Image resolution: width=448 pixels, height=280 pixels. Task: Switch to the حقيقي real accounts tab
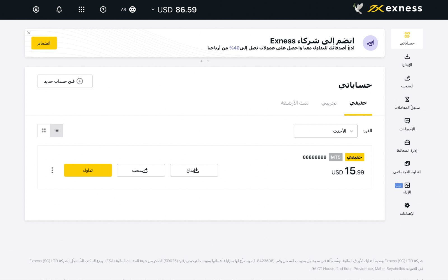358,103
